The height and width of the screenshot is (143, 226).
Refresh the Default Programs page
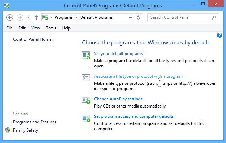click(138, 18)
